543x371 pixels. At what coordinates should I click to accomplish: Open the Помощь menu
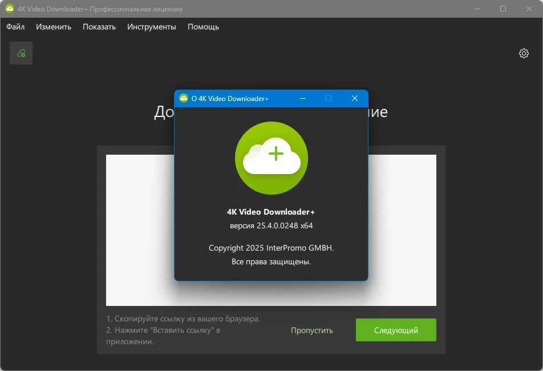pos(203,27)
